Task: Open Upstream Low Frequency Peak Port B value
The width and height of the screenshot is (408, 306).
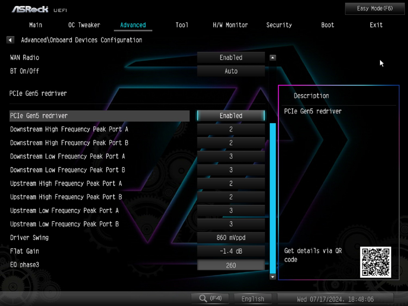Action: pos(231,224)
